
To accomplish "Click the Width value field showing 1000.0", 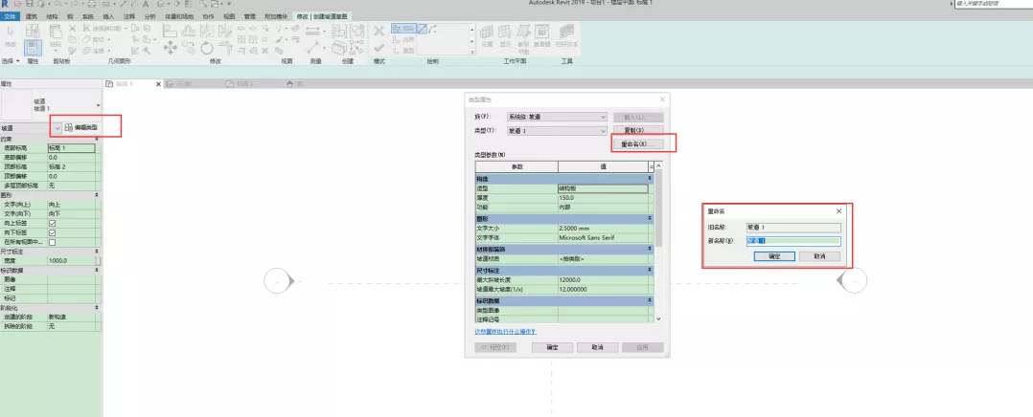I will [71, 261].
